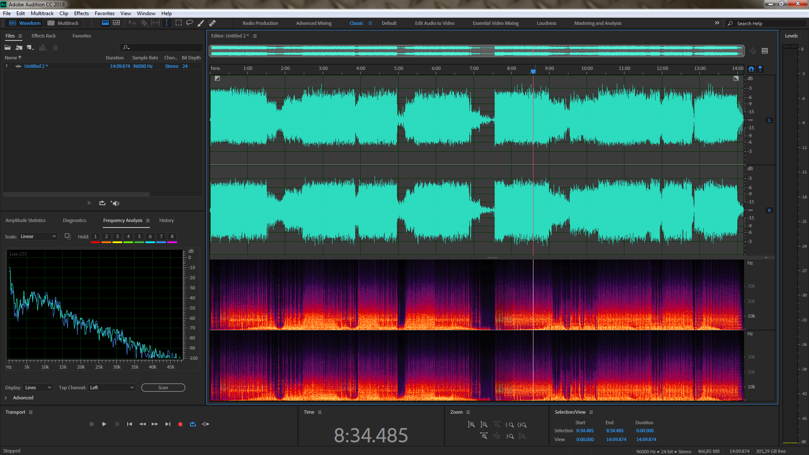Image resolution: width=809 pixels, height=455 pixels.
Task: Select the Spot Healing Brush tool
Action: (212, 23)
